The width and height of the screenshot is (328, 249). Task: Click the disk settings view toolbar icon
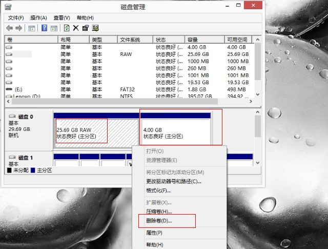(95, 28)
